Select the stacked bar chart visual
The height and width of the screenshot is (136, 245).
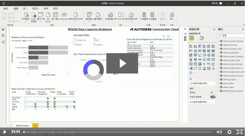[x=191, y=46]
